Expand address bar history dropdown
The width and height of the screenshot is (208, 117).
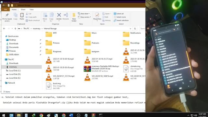130,29
